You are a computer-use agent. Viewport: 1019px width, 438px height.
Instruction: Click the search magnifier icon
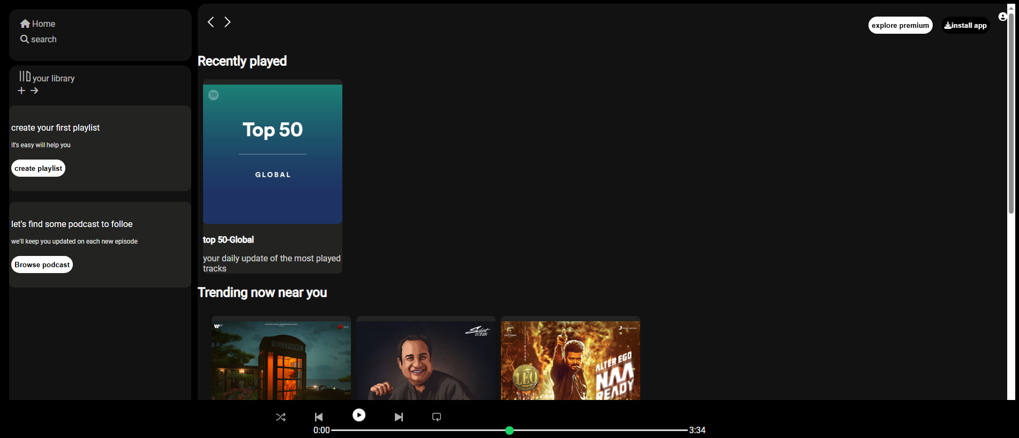tap(25, 39)
